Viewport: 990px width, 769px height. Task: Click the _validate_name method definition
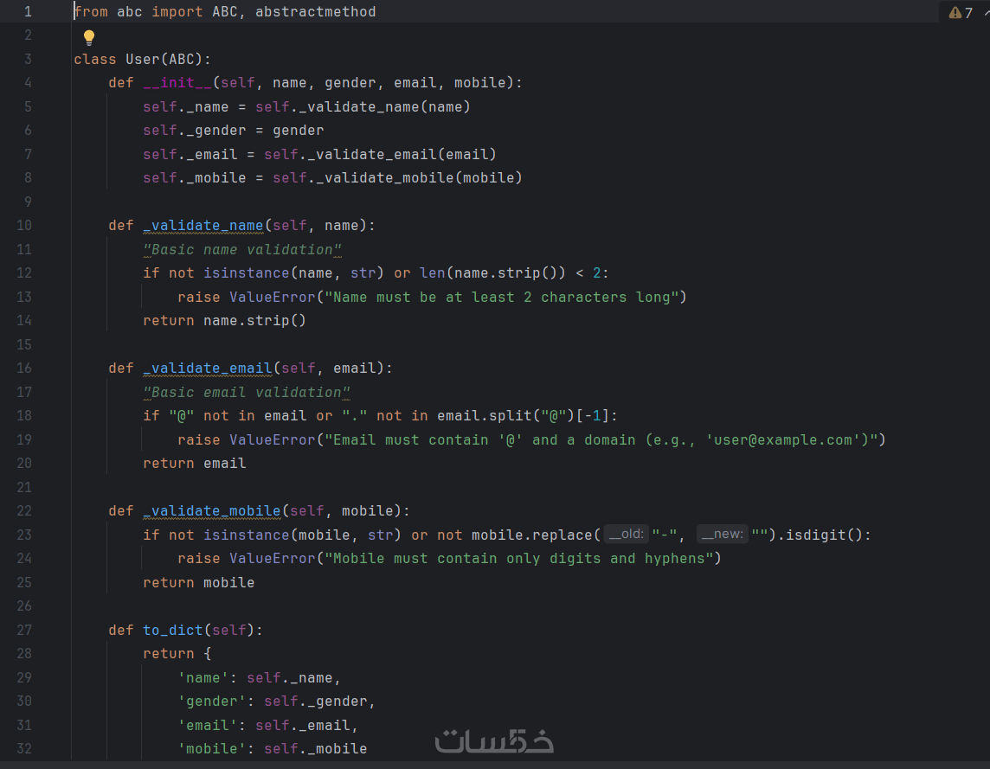point(203,226)
